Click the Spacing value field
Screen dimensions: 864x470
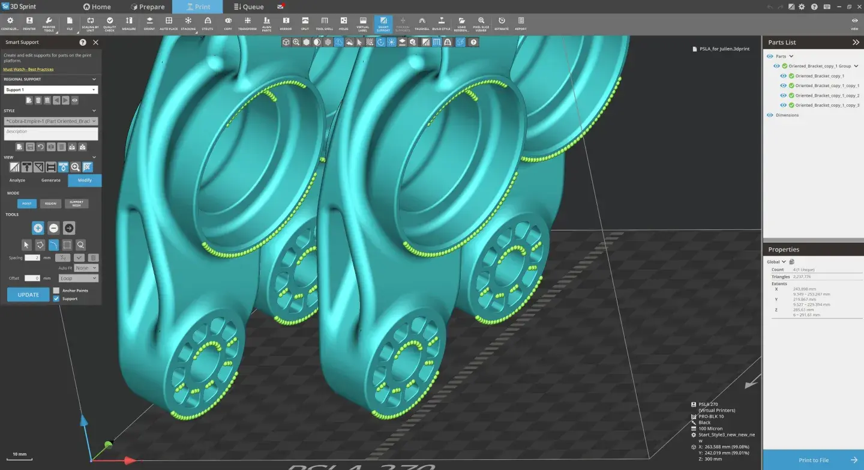32,258
